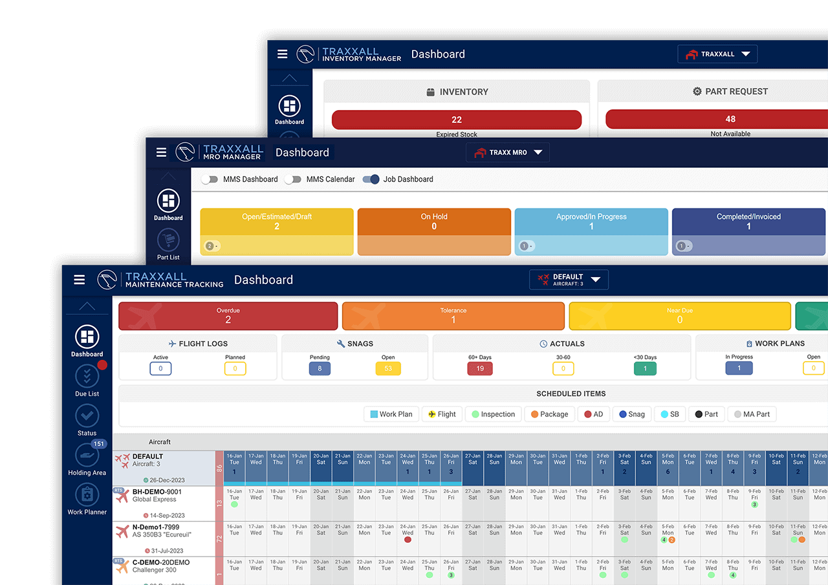Viewport: 828px width, 585px height.
Task: Click Active flight logs count 0
Action: pyautogui.click(x=160, y=369)
